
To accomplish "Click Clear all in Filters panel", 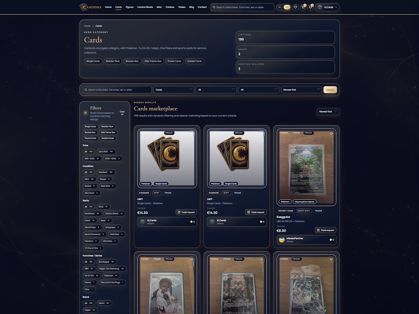I will click(x=122, y=113).
